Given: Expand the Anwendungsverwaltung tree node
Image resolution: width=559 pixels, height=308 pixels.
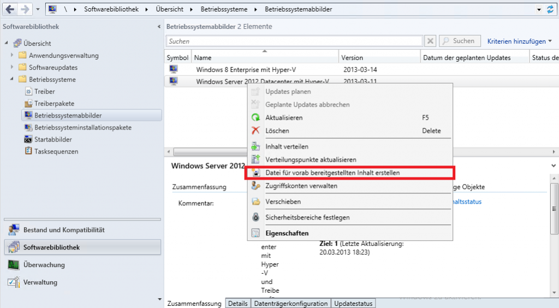Looking at the screenshot, I should click(13, 56).
